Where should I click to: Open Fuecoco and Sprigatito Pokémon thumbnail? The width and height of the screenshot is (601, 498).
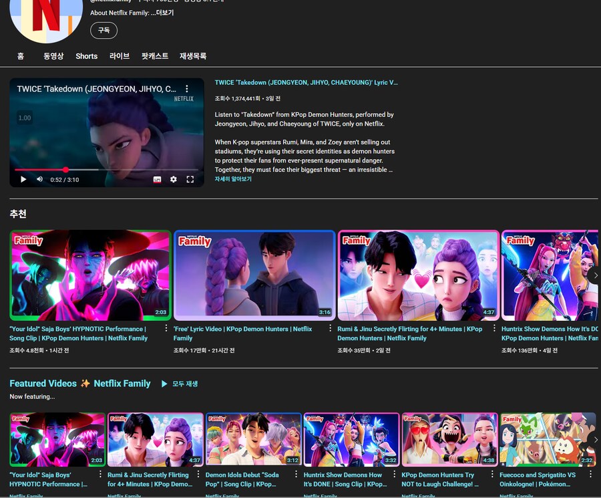tap(548, 440)
